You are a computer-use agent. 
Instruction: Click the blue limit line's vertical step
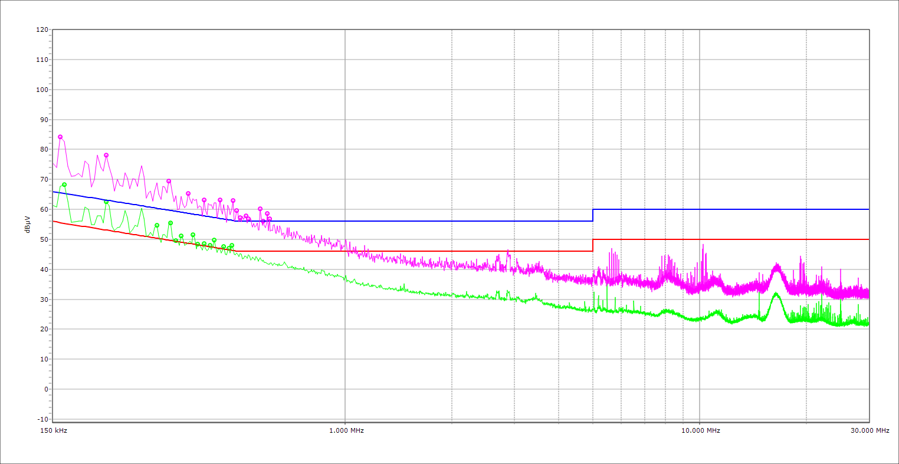(x=593, y=215)
